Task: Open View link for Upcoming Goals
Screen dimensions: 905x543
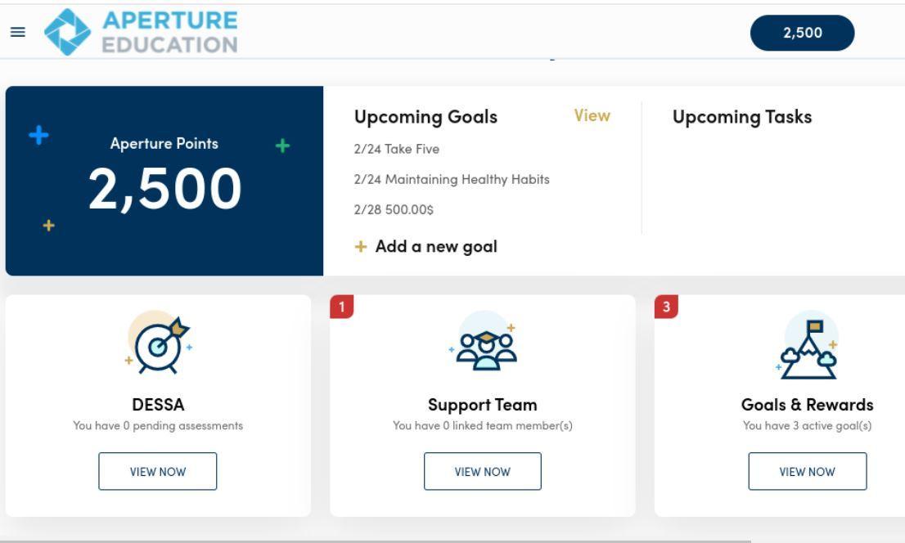Action: 592,116
